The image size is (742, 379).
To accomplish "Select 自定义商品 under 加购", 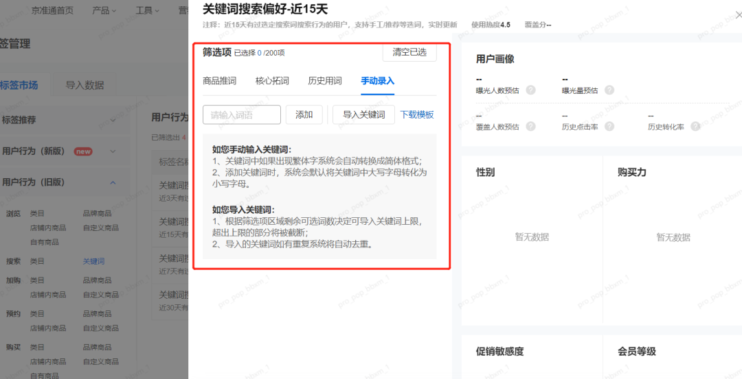I will click(101, 295).
